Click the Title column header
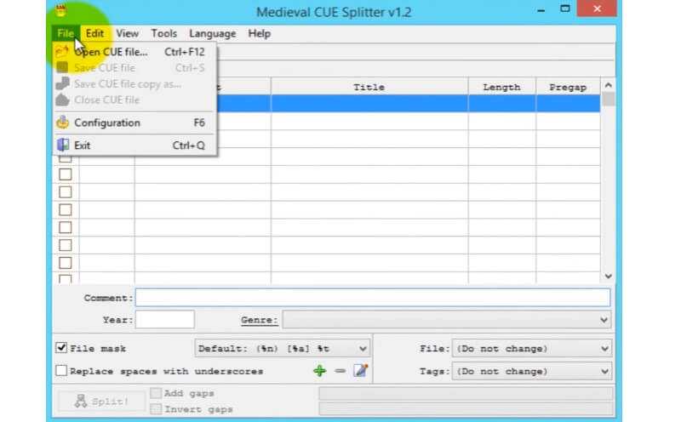The width and height of the screenshot is (681, 422). click(x=369, y=87)
